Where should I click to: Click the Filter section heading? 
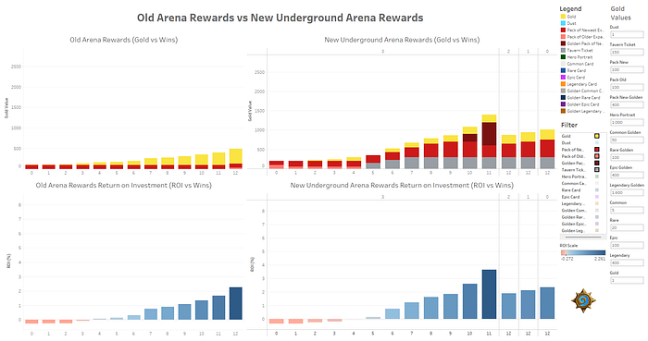point(569,125)
